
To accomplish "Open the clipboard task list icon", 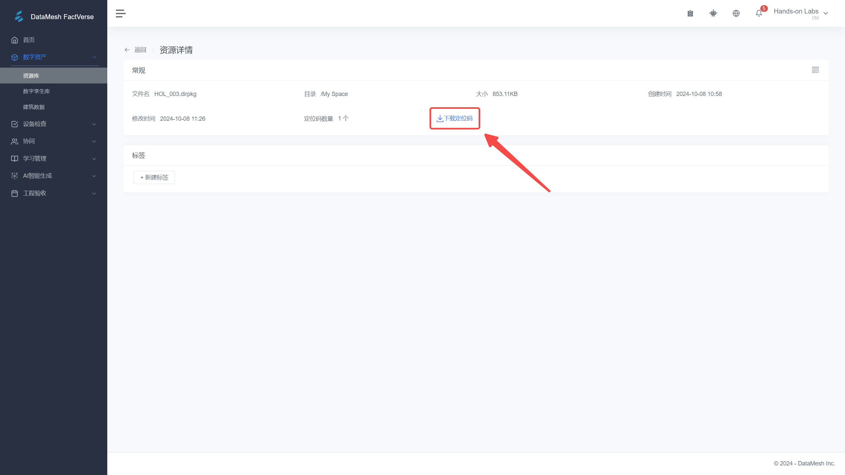I will (690, 14).
